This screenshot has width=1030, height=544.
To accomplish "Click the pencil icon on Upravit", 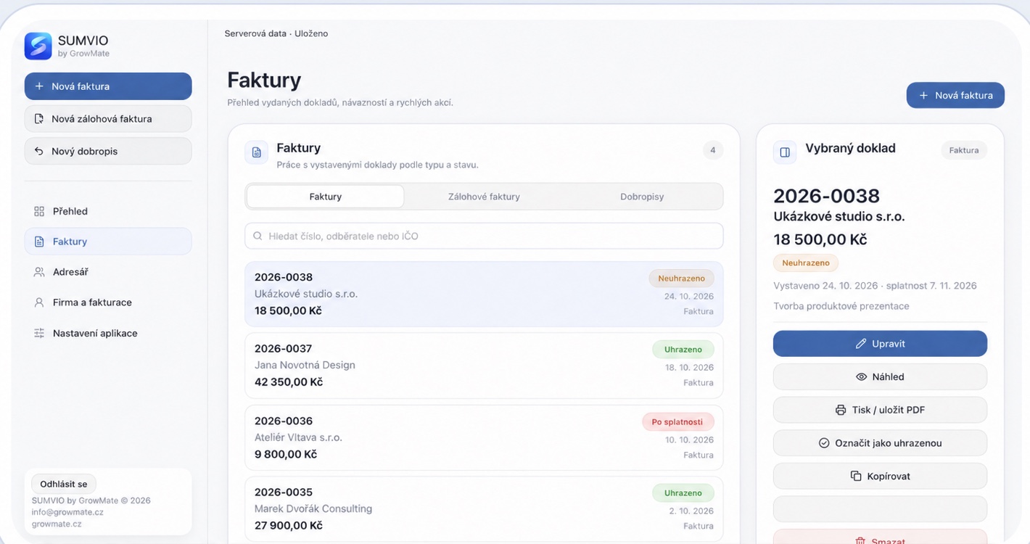I will tap(861, 344).
